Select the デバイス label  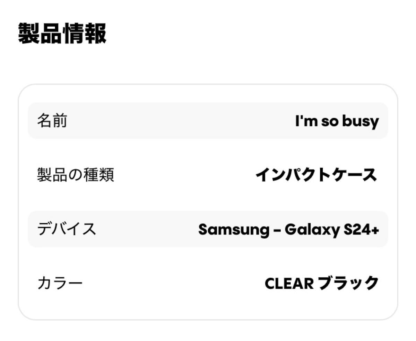[67, 229]
